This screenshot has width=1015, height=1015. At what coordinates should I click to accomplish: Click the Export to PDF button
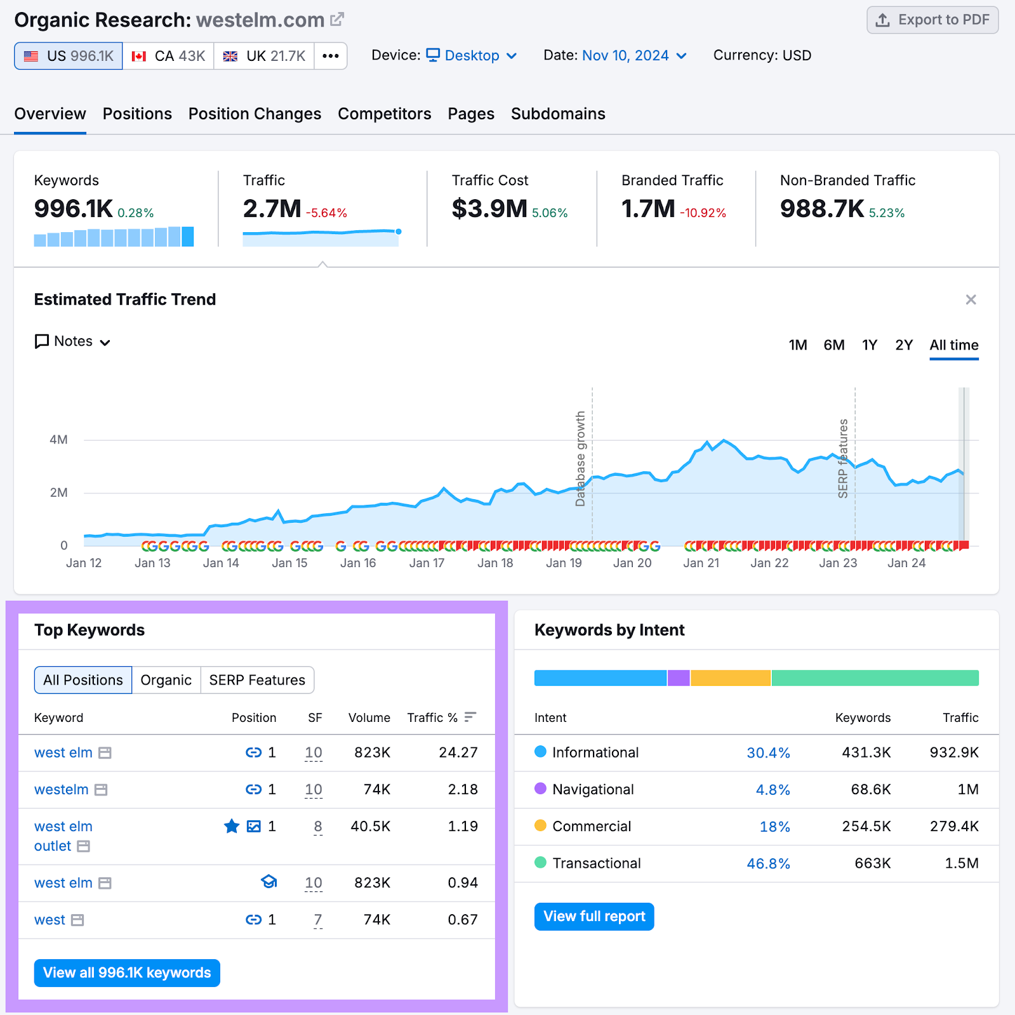pyautogui.click(x=932, y=20)
